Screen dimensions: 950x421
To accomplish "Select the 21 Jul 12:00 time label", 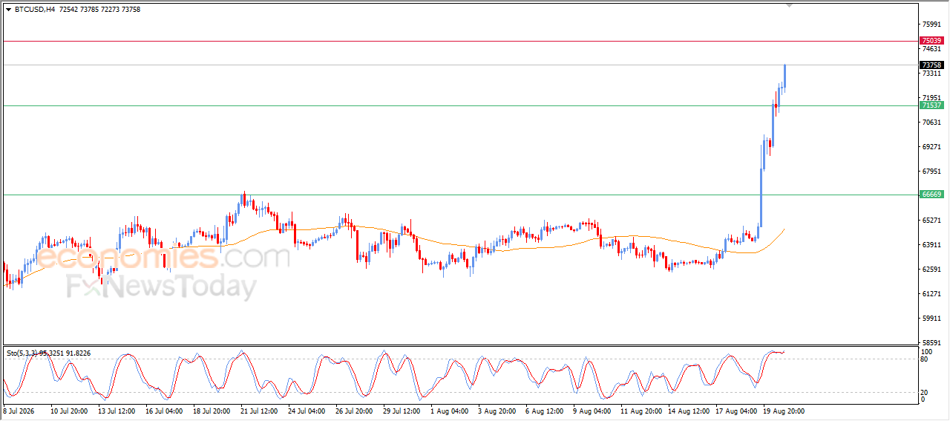I will pyautogui.click(x=260, y=411).
